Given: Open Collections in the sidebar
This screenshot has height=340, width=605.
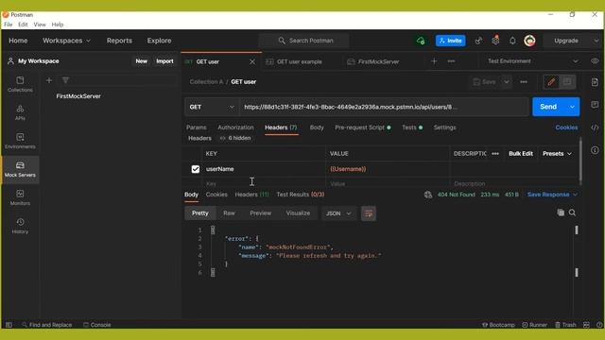Looking at the screenshot, I should point(20,84).
